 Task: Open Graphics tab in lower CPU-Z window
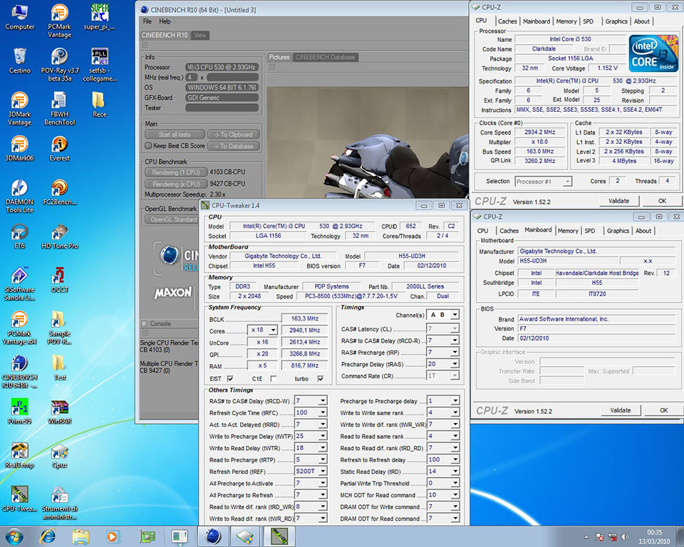pyautogui.click(x=618, y=231)
